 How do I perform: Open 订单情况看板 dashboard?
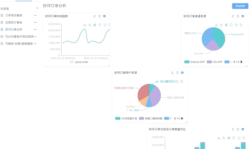tap(14, 16)
